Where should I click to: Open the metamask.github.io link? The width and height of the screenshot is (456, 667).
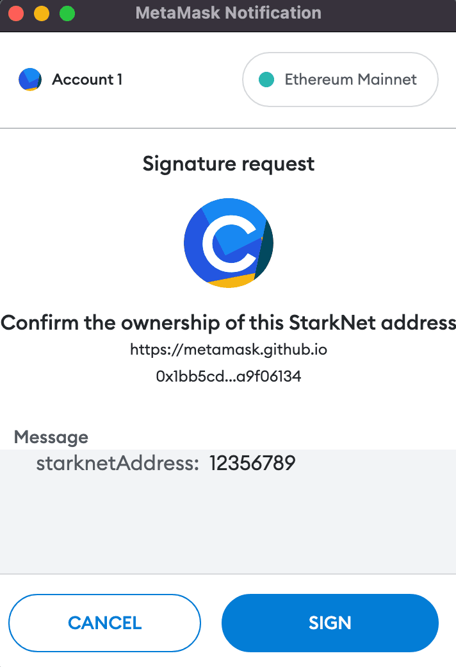tap(229, 350)
